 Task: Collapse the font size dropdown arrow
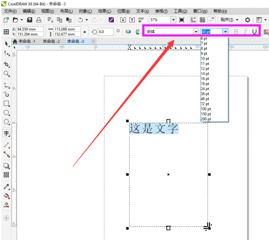[226, 32]
